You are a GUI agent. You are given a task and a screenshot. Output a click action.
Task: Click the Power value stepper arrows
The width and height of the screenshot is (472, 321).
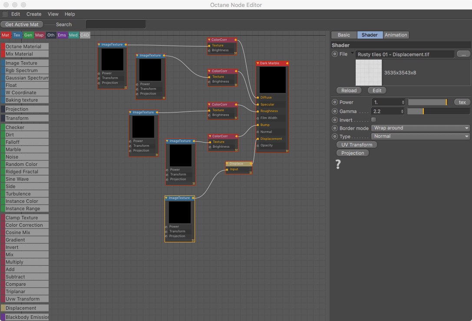click(403, 103)
